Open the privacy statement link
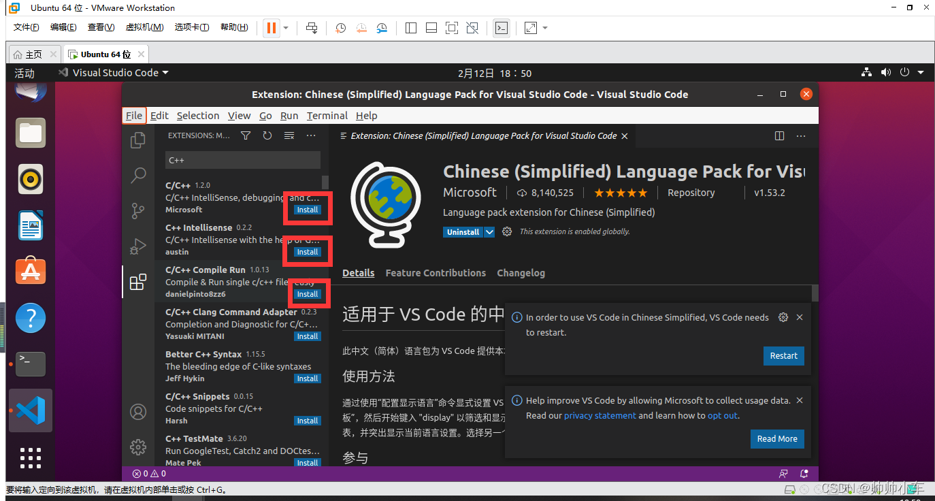Image resolution: width=935 pixels, height=501 pixels. pos(600,416)
